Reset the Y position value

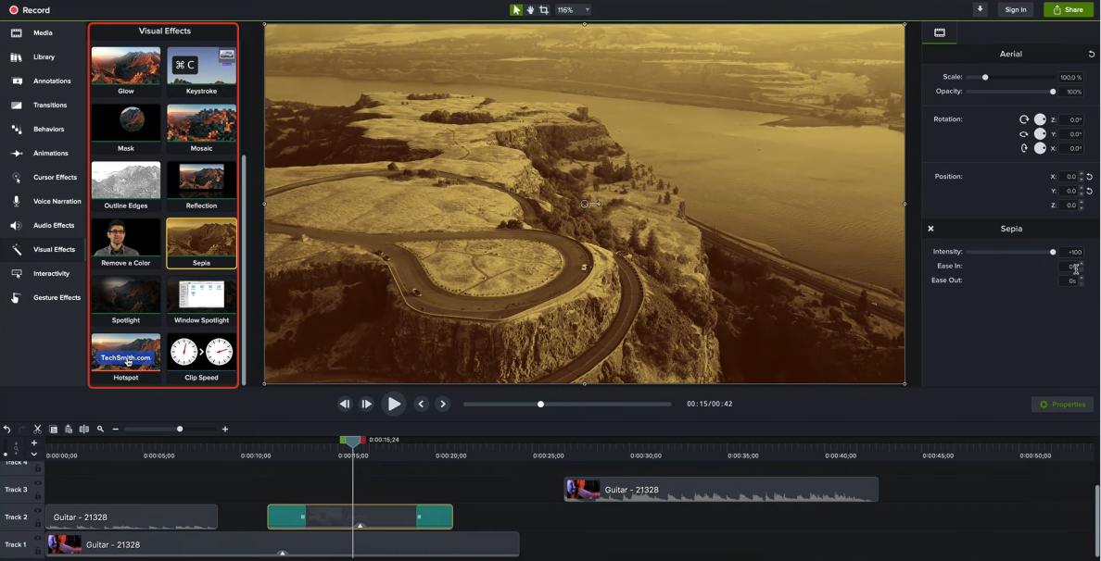coord(1089,191)
